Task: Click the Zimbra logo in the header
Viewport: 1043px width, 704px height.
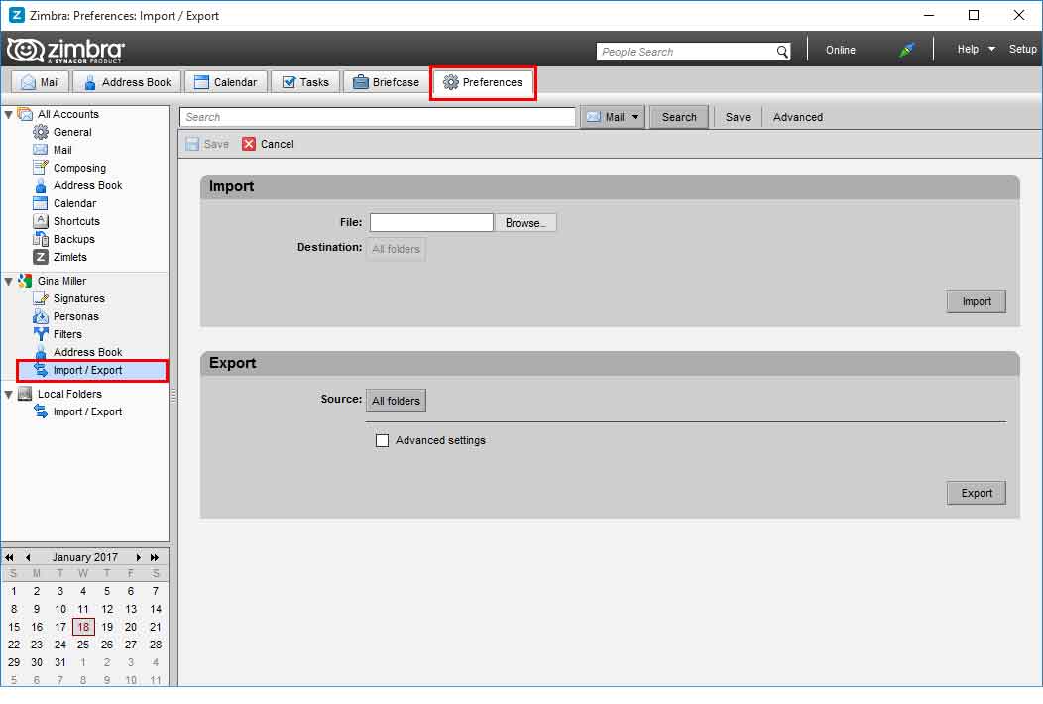Action: [65, 50]
